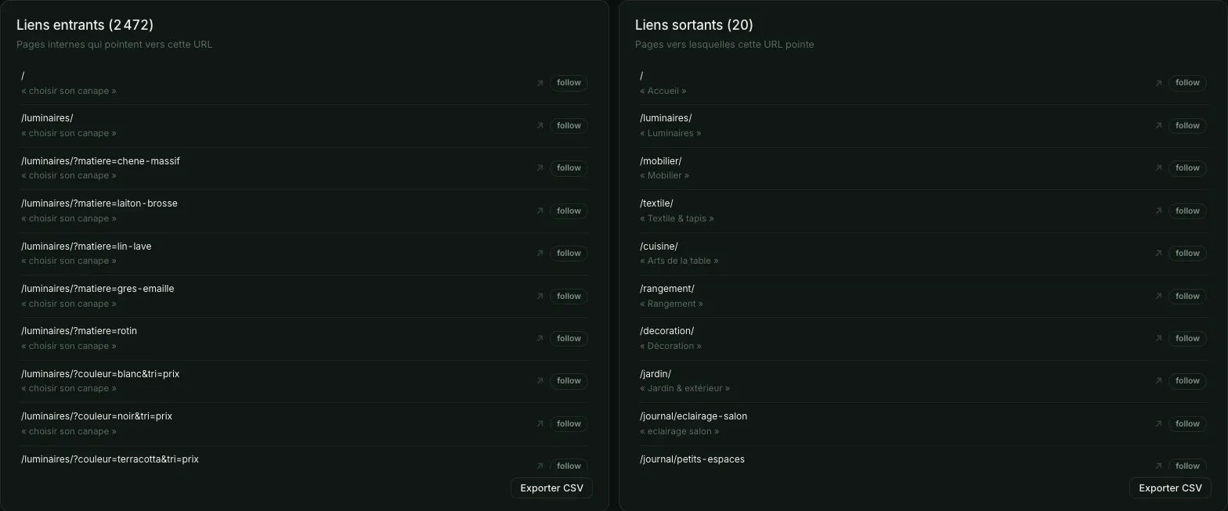This screenshot has width=1228, height=511.
Task: Open the /decoration/ outbound URL
Action: [x=666, y=331]
